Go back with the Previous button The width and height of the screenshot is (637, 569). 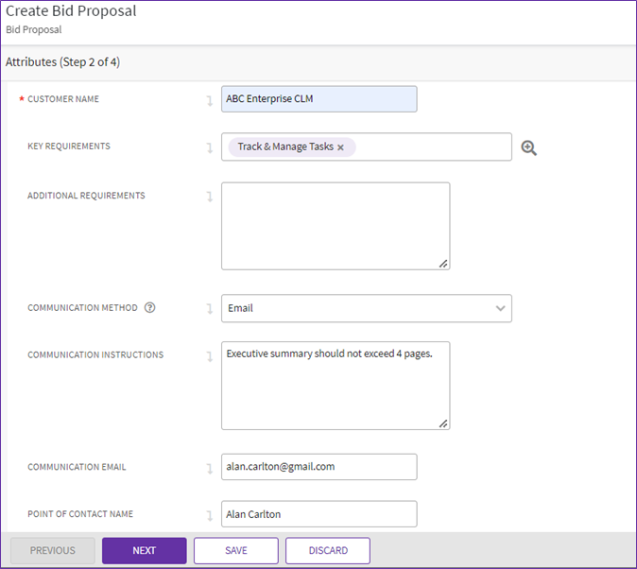pyautogui.click(x=52, y=550)
